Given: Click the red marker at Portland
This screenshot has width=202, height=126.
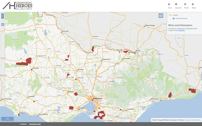Looking at the screenshot, I should click(x=19, y=115).
